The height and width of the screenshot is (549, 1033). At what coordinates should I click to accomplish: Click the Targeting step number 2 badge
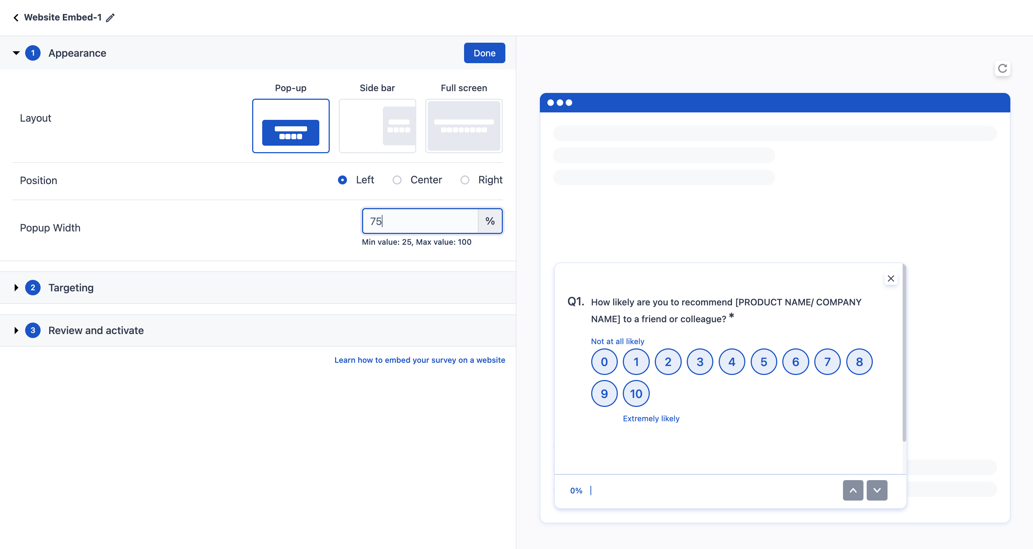(33, 288)
